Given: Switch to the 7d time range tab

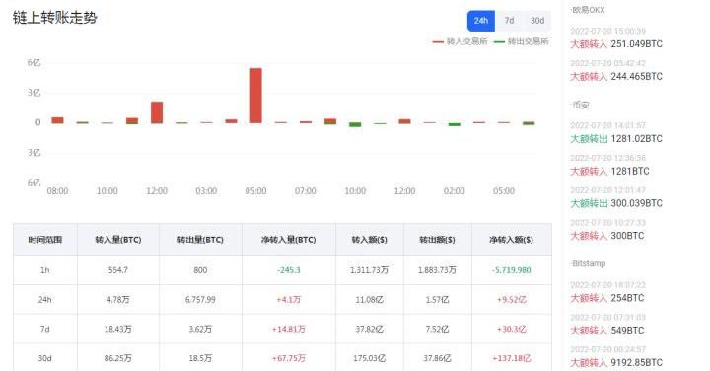Looking at the screenshot, I should [510, 21].
